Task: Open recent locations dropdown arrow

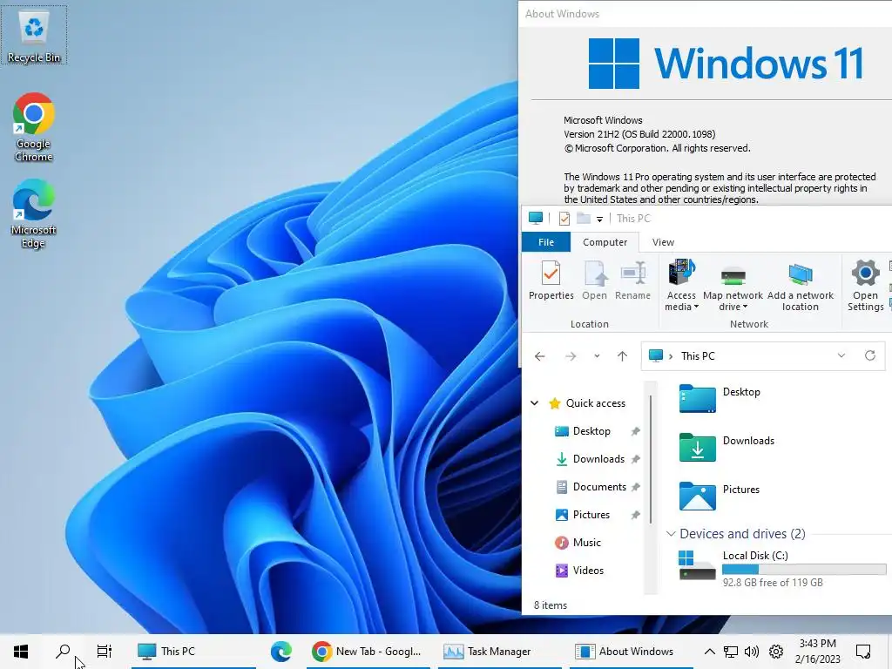Action: click(x=597, y=356)
